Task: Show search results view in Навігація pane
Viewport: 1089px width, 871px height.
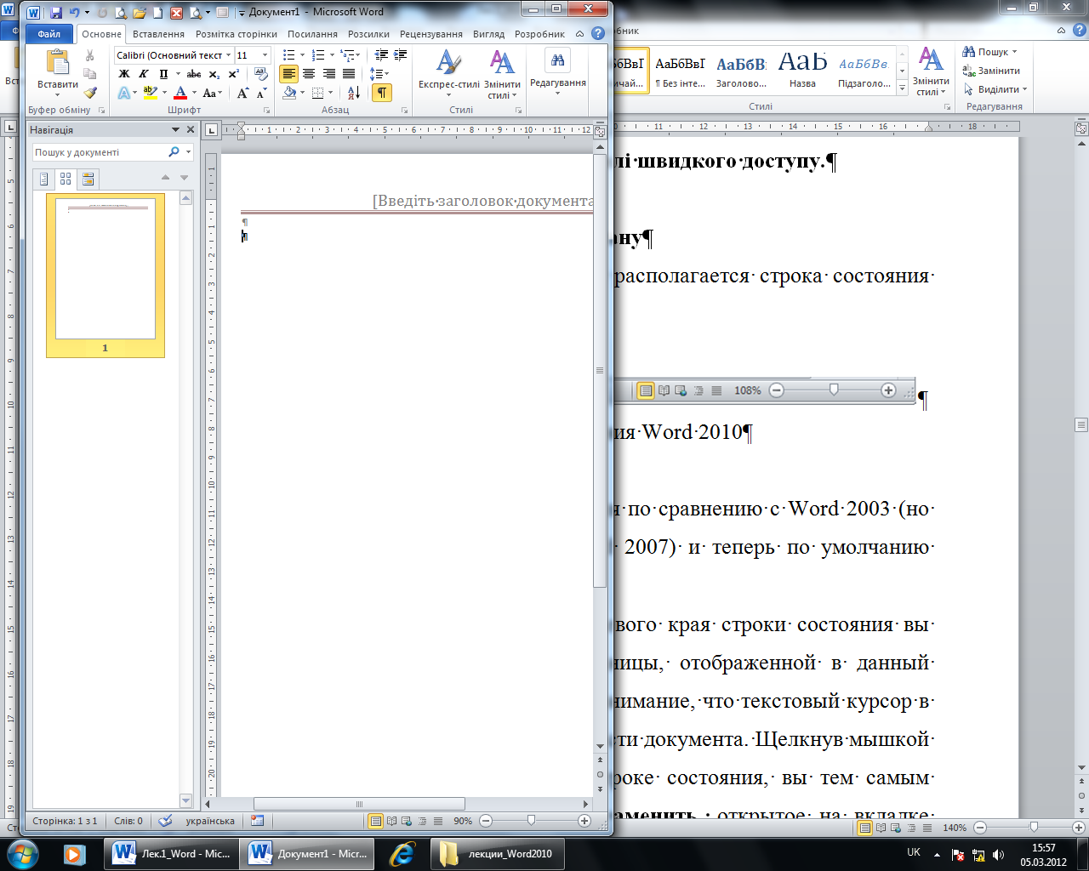Action: tap(88, 179)
